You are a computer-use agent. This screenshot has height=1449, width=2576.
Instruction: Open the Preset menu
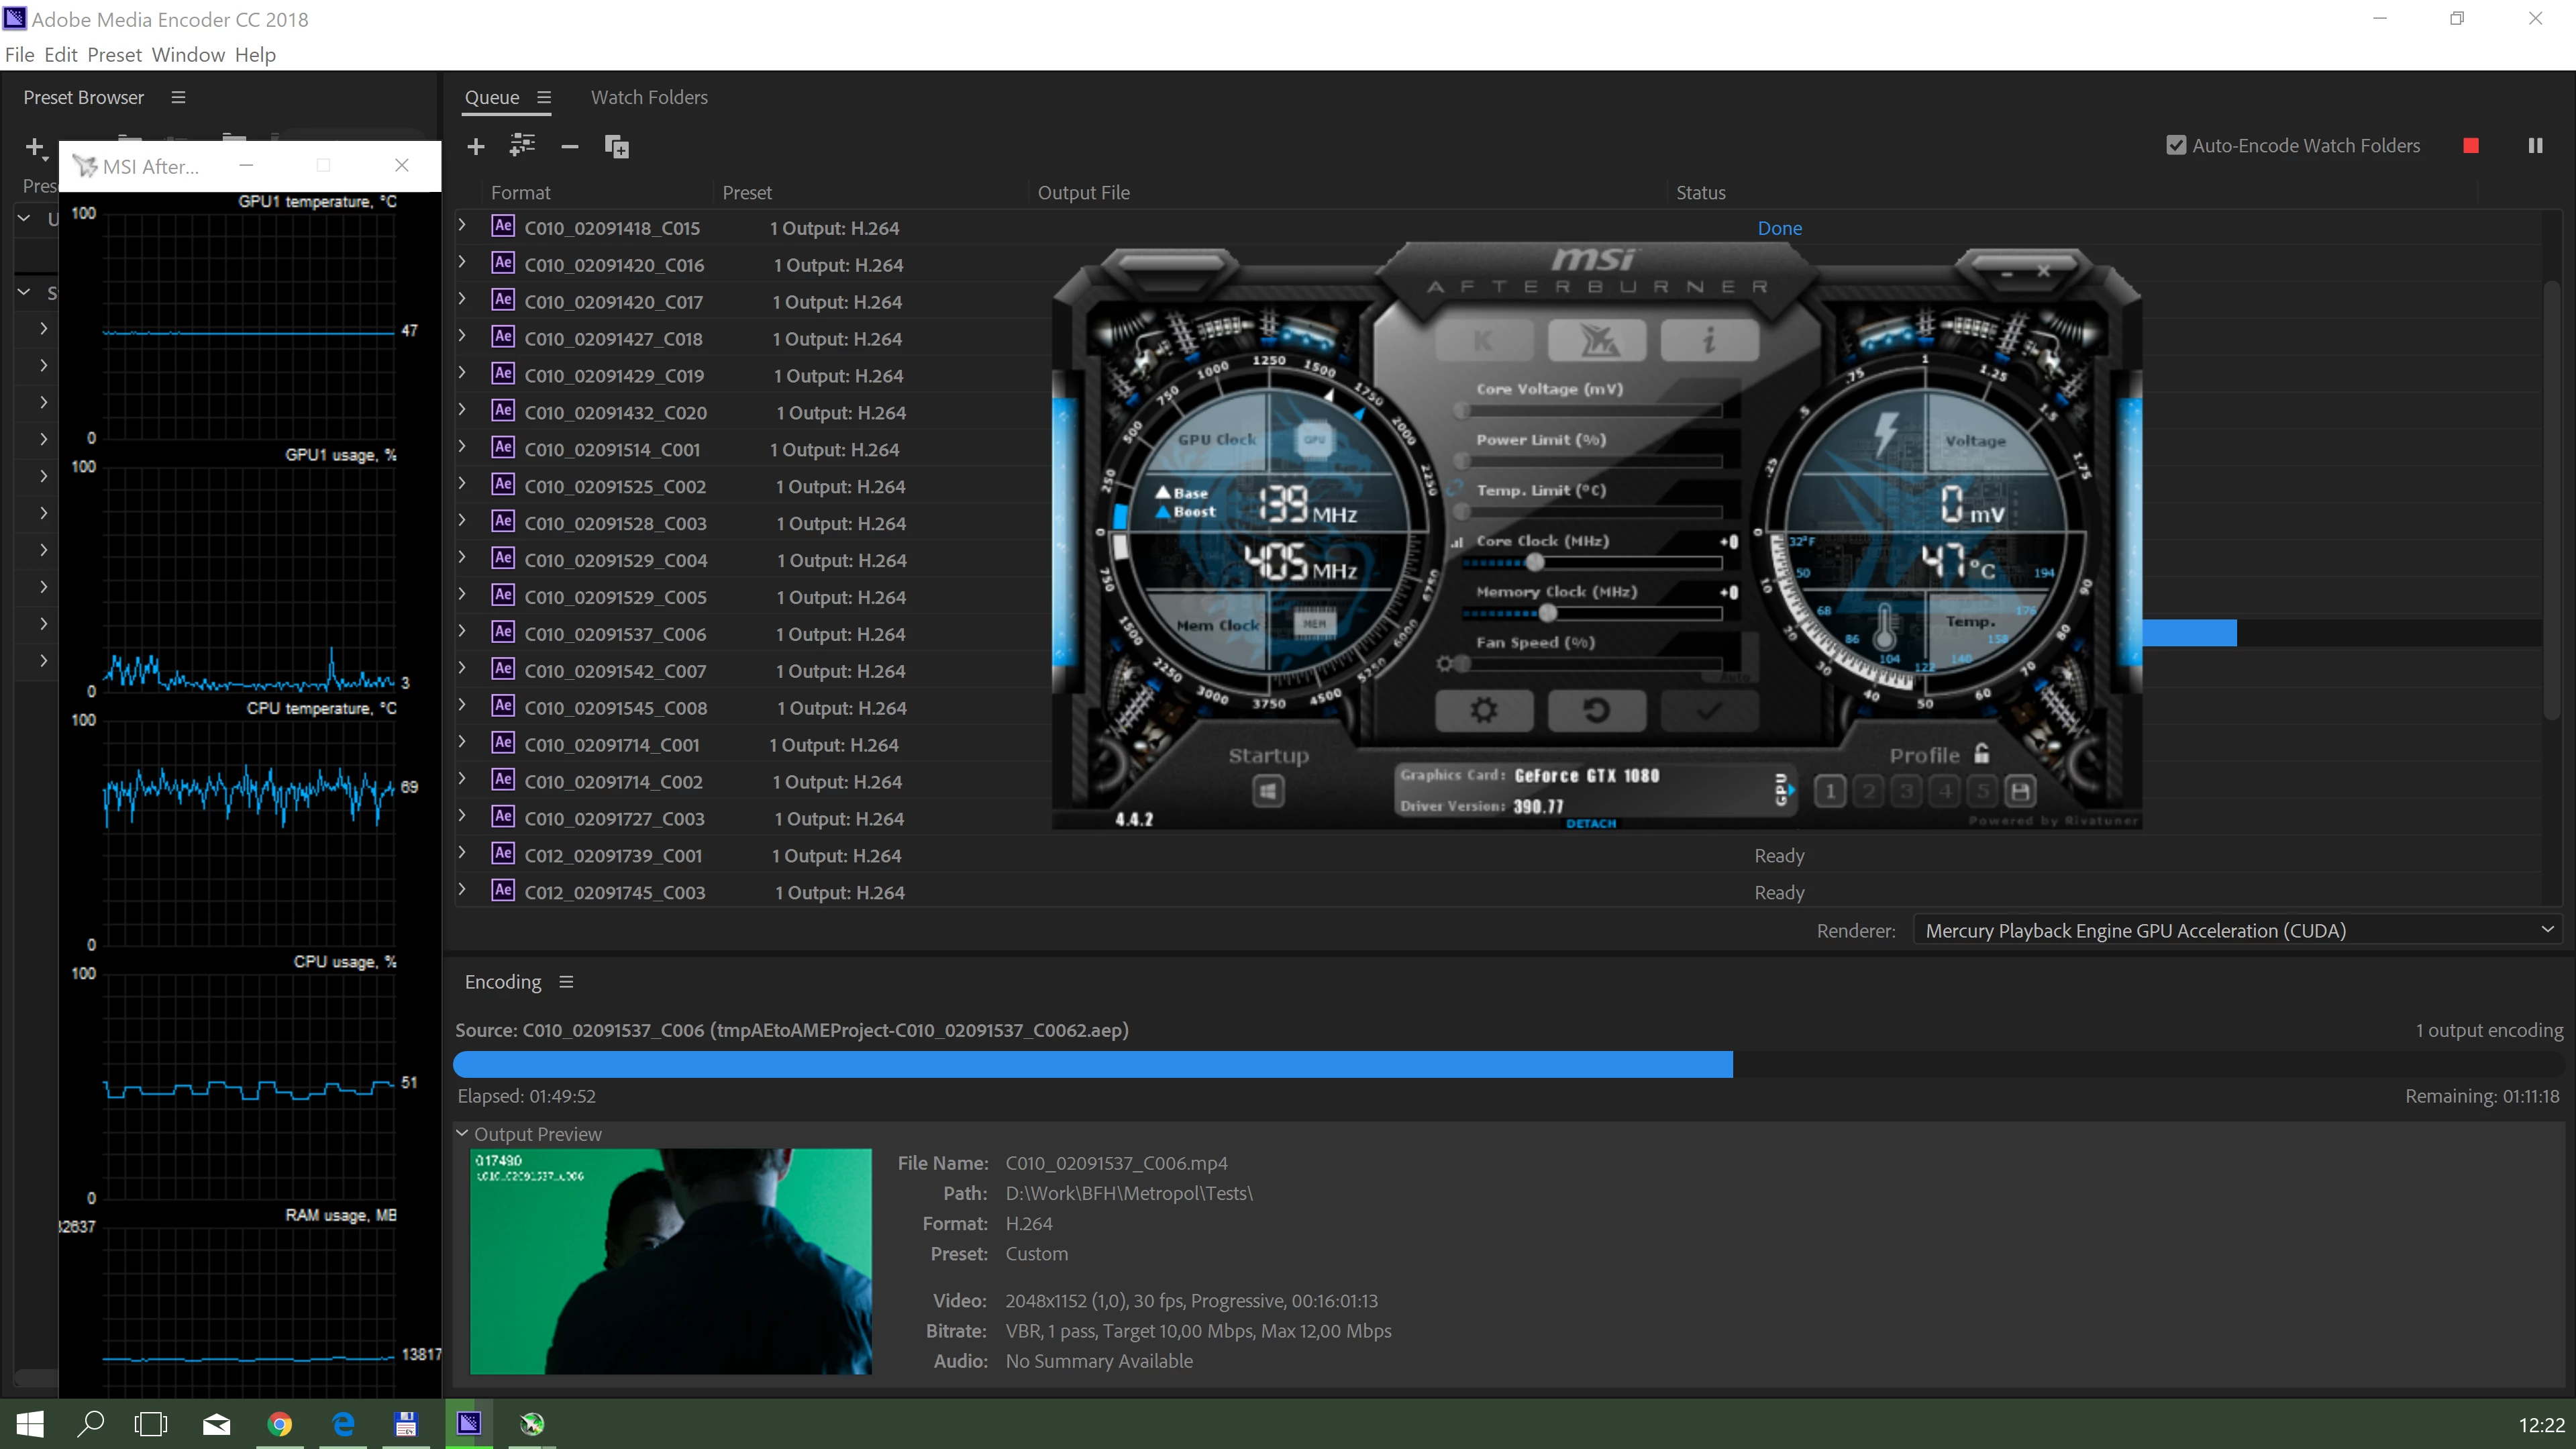click(114, 55)
